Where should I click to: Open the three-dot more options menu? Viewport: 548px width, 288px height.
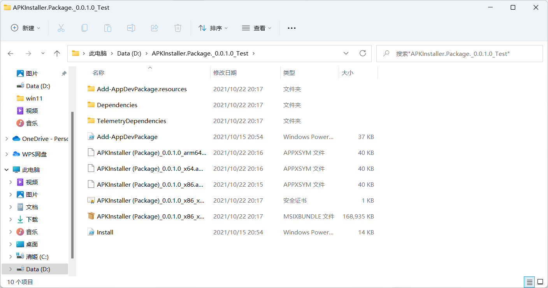coord(292,28)
